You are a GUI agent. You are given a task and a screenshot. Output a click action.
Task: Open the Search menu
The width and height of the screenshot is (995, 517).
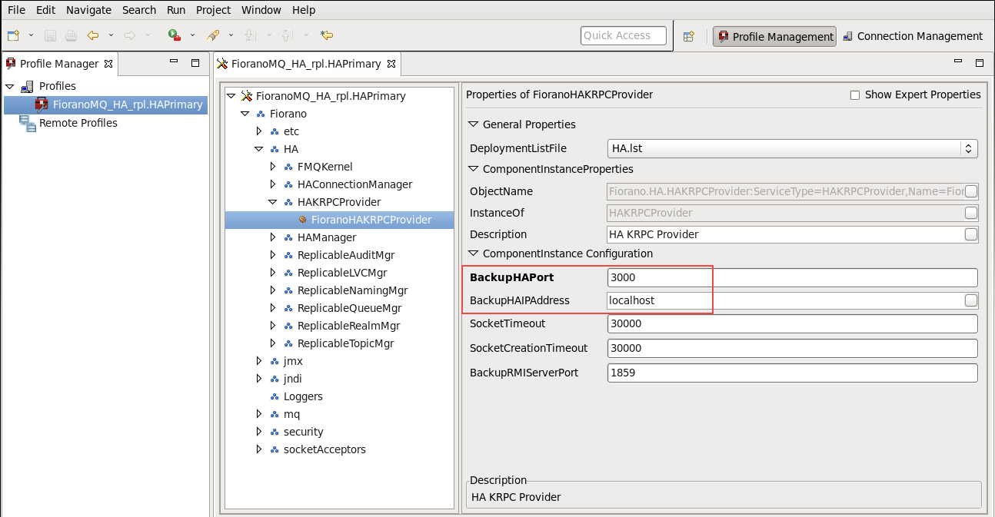139,10
